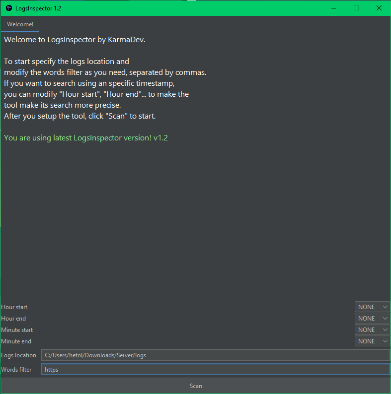Click the "Words filter" label
This screenshot has height=394, width=391.
(16, 370)
